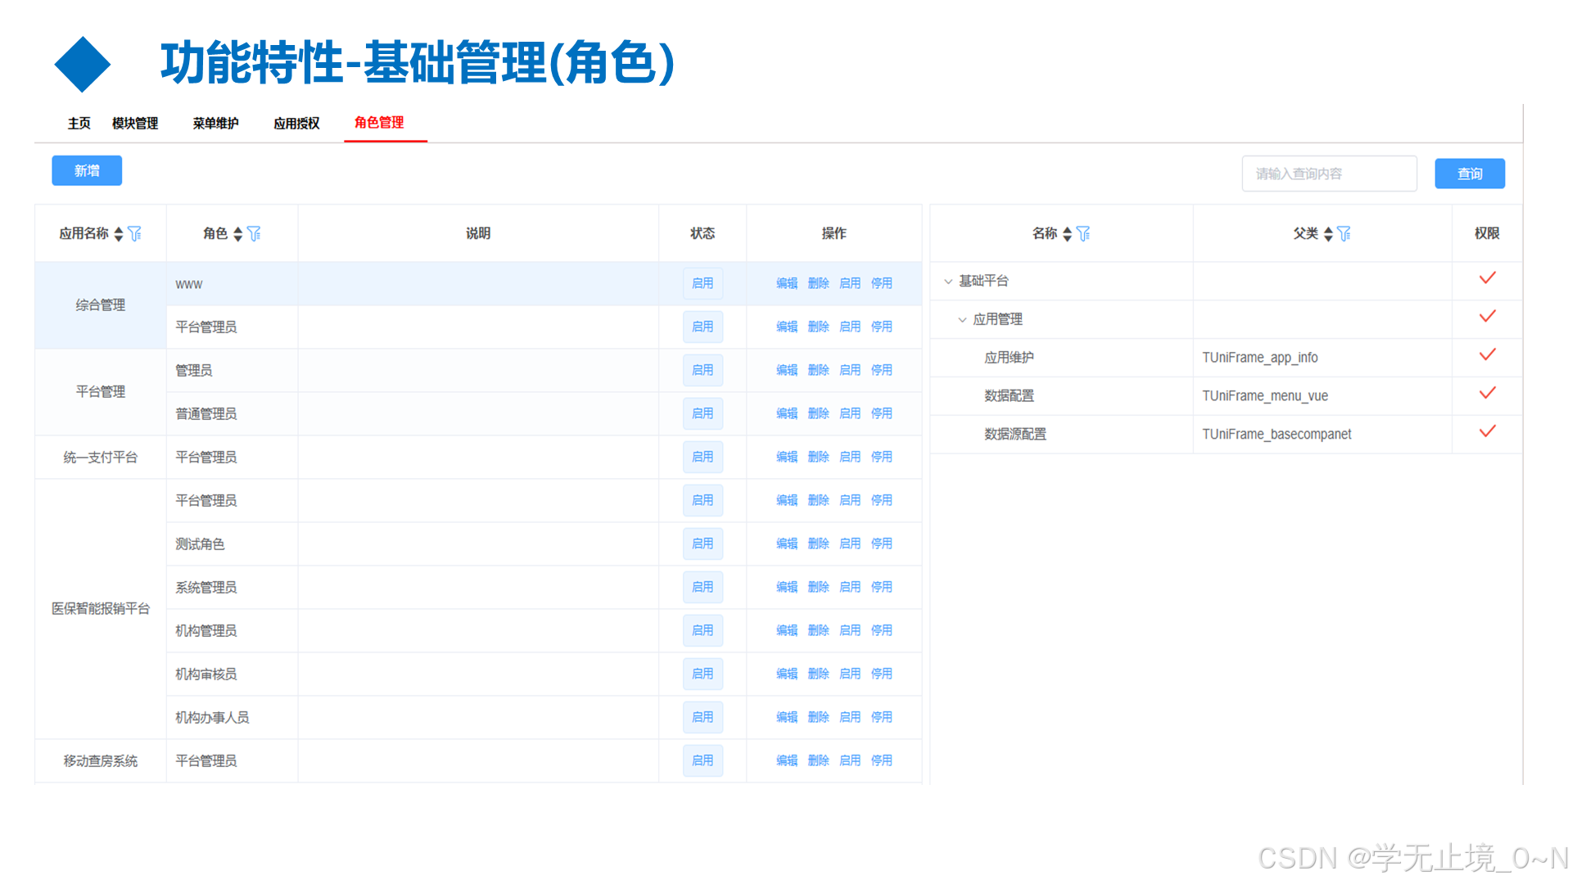Toggle the permission checkmark for 数据配置

pyautogui.click(x=1487, y=394)
